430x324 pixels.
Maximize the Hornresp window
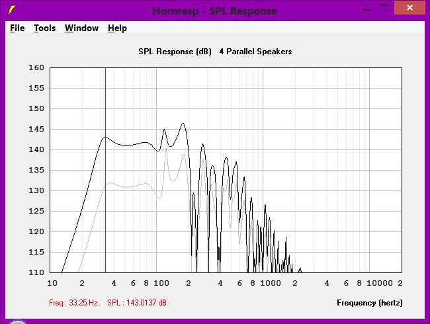[x=385, y=8]
